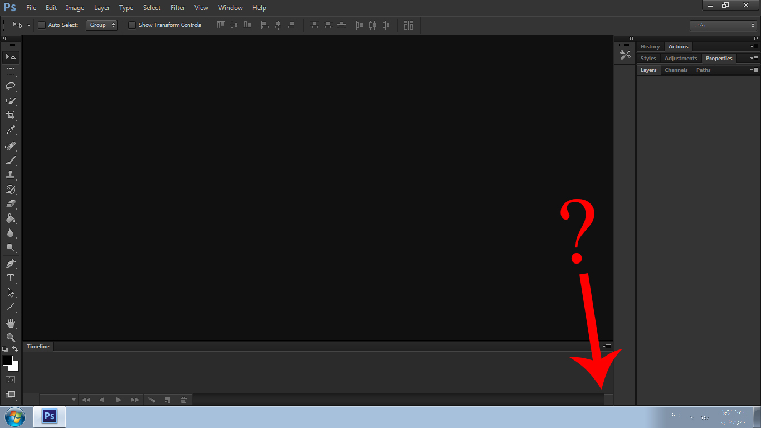The width and height of the screenshot is (761, 428).
Task: Select the Move tool in the toolbox
Action: pyautogui.click(x=11, y=57)
